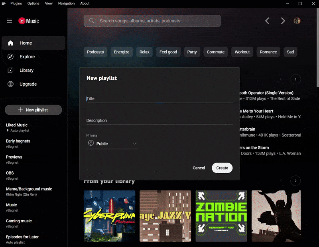Open Library in the sidebar
The height and width of the screenshot is (247, 319).
click(x=33, y=71)
